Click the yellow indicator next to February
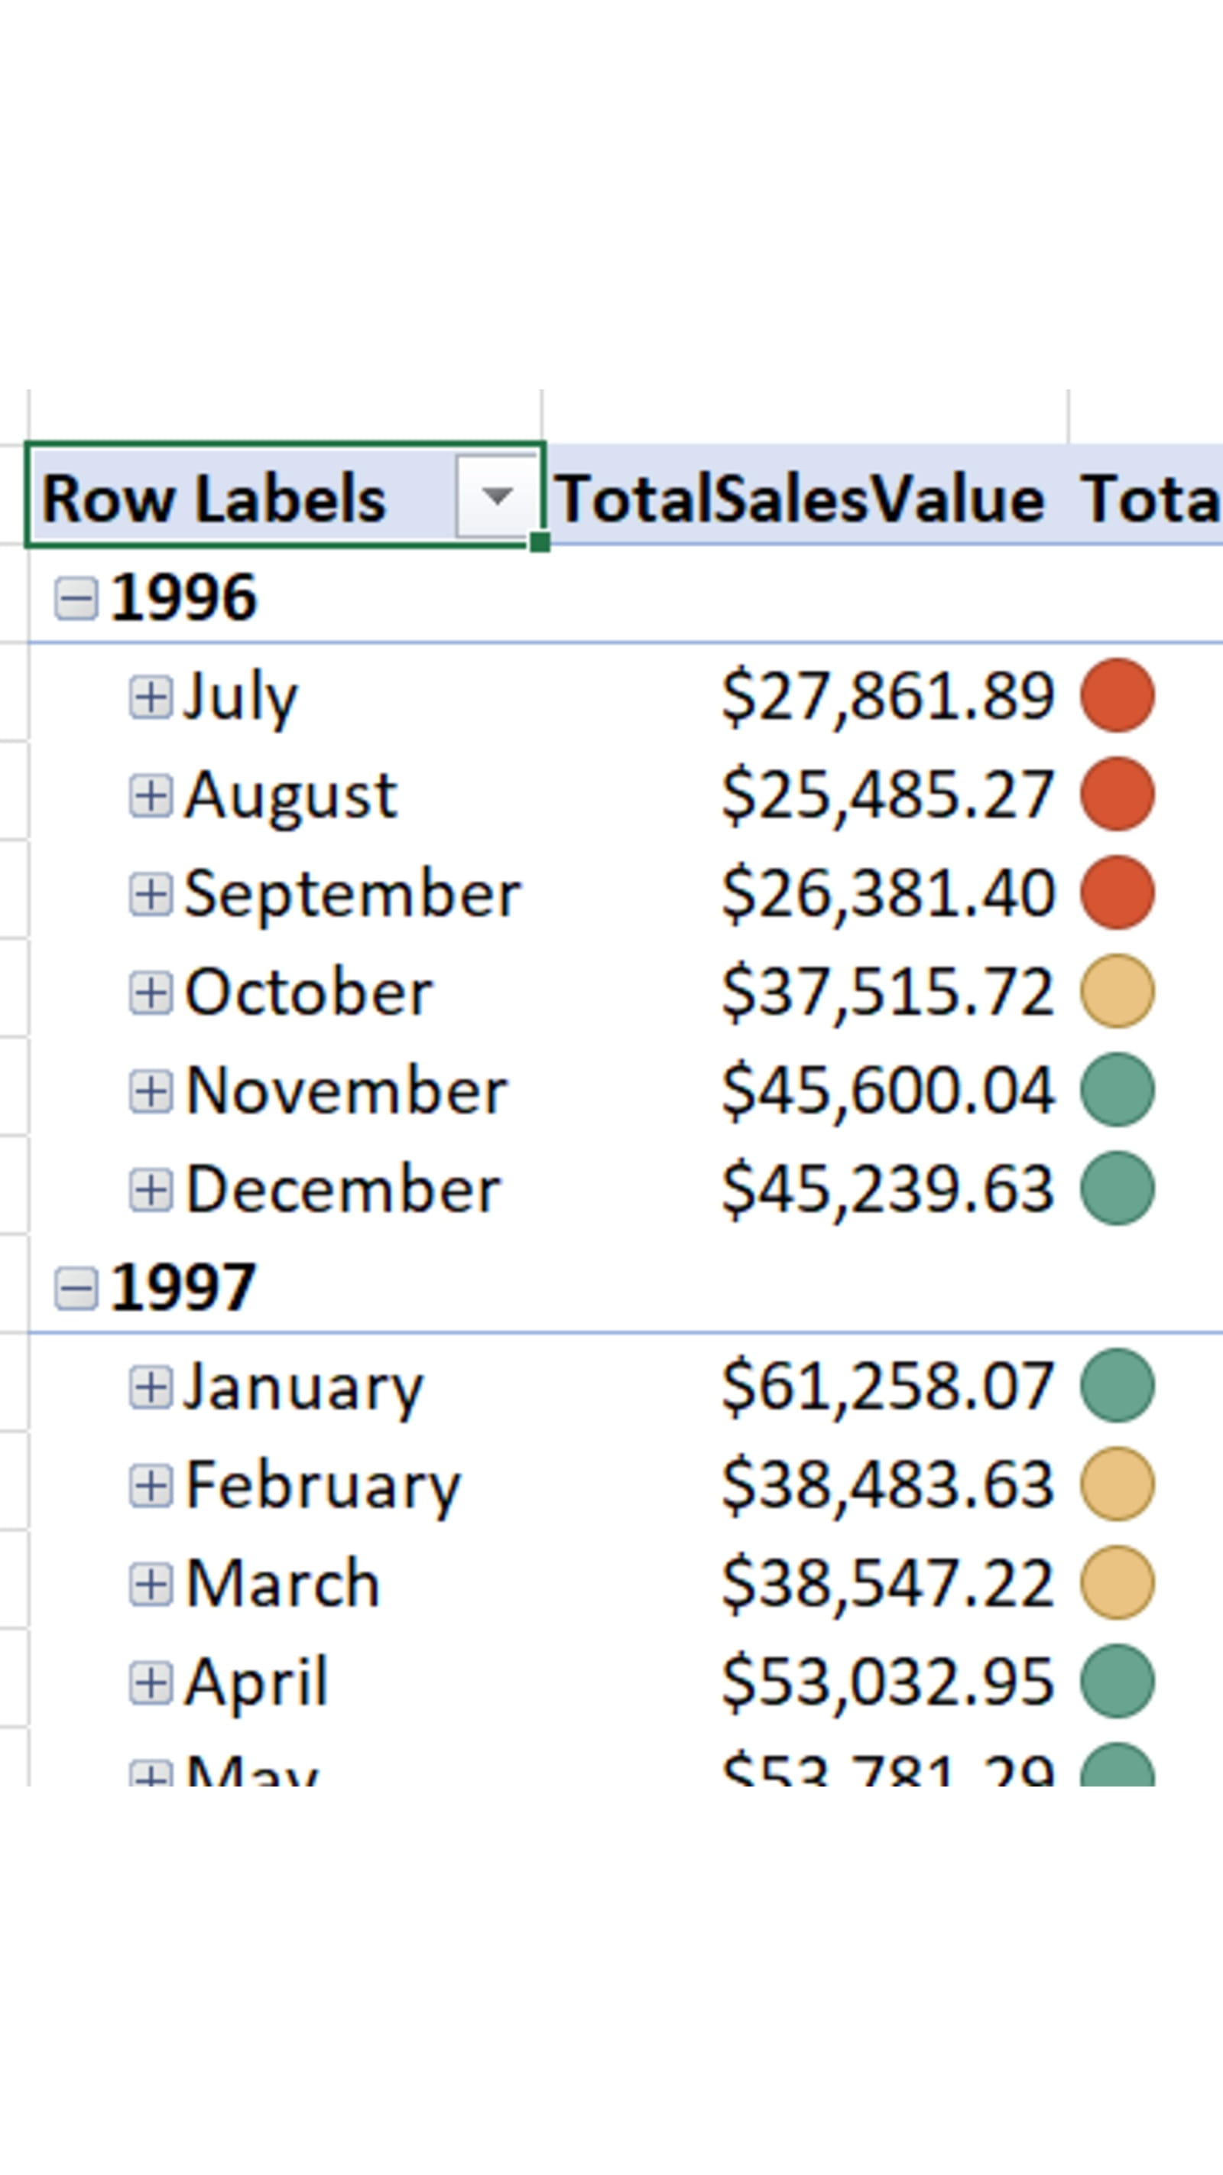The height and width of the screenshot is (2175, 1223). tap(1116, 1484)
